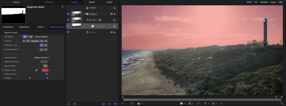Uncheck the Show Contour checkbox
286x106 pixels.
pyautogui.click(x=47, y=74)
